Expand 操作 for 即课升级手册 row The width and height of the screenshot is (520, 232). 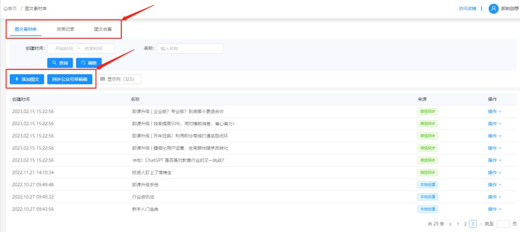click(x=494, y=185)
